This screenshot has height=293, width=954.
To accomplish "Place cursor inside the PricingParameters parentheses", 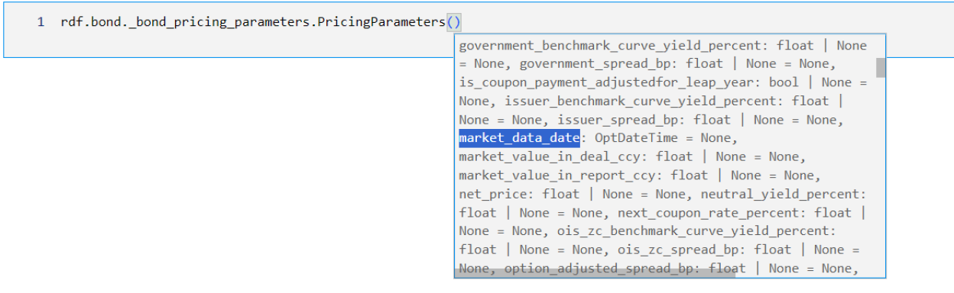I will (x=454, y=22).
